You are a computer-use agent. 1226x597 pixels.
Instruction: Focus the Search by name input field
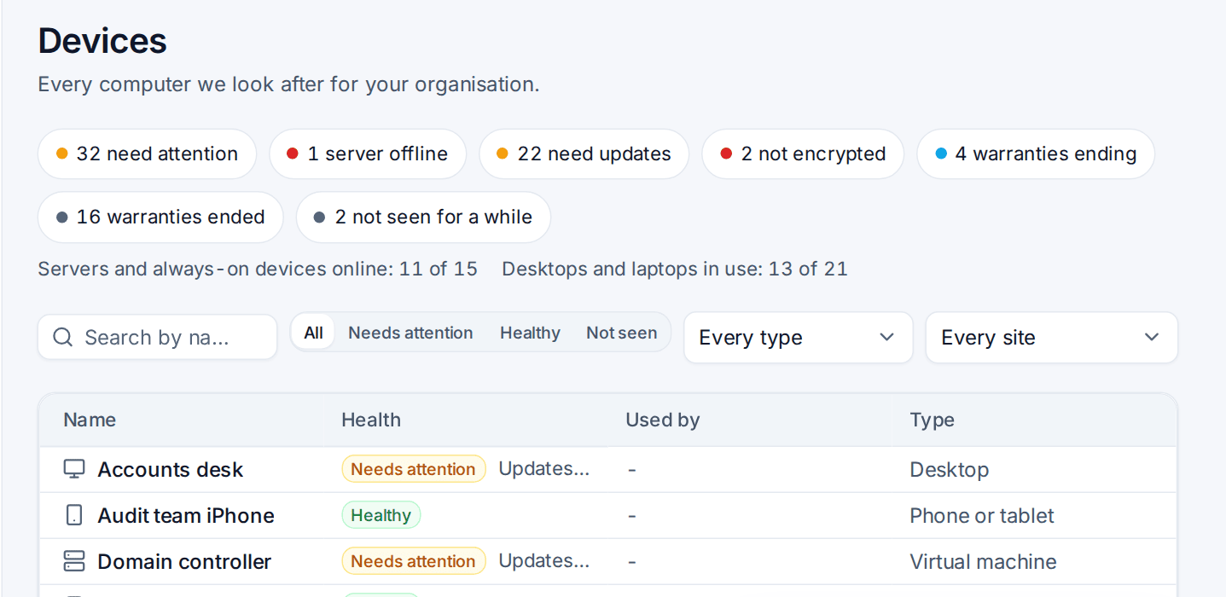pos(157,337)
